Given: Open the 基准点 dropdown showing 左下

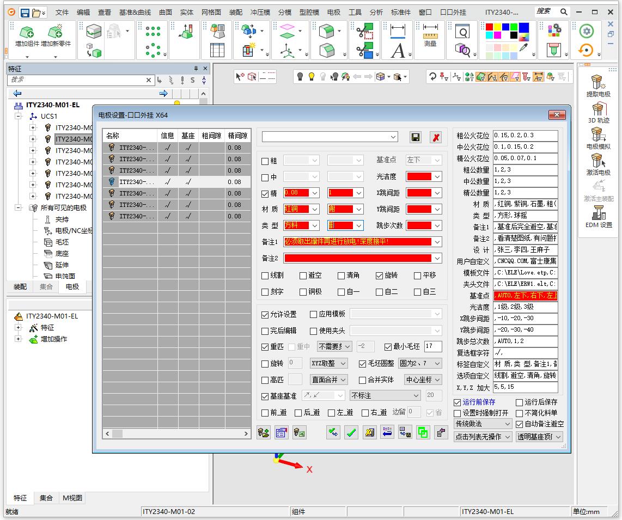Looking at the screenshot, I should tap(423, 160).
